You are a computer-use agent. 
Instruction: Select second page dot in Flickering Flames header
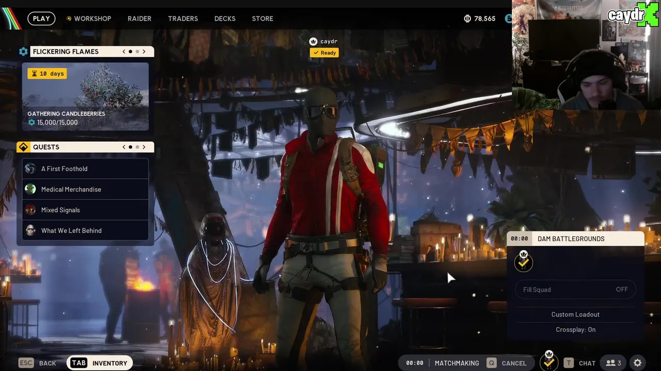(x=137, y=52)
